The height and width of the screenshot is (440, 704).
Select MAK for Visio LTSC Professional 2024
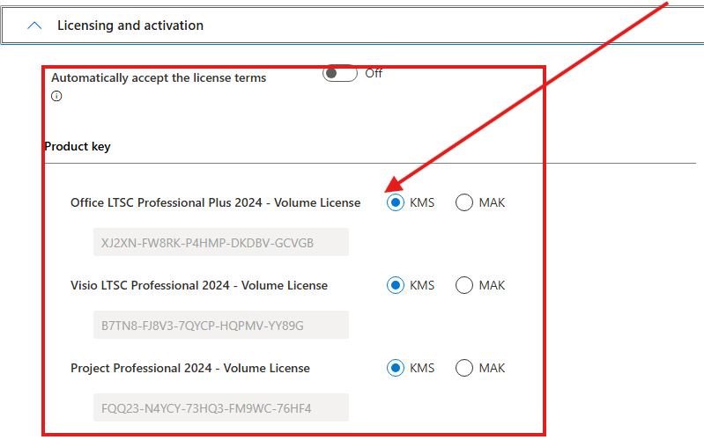464,285
